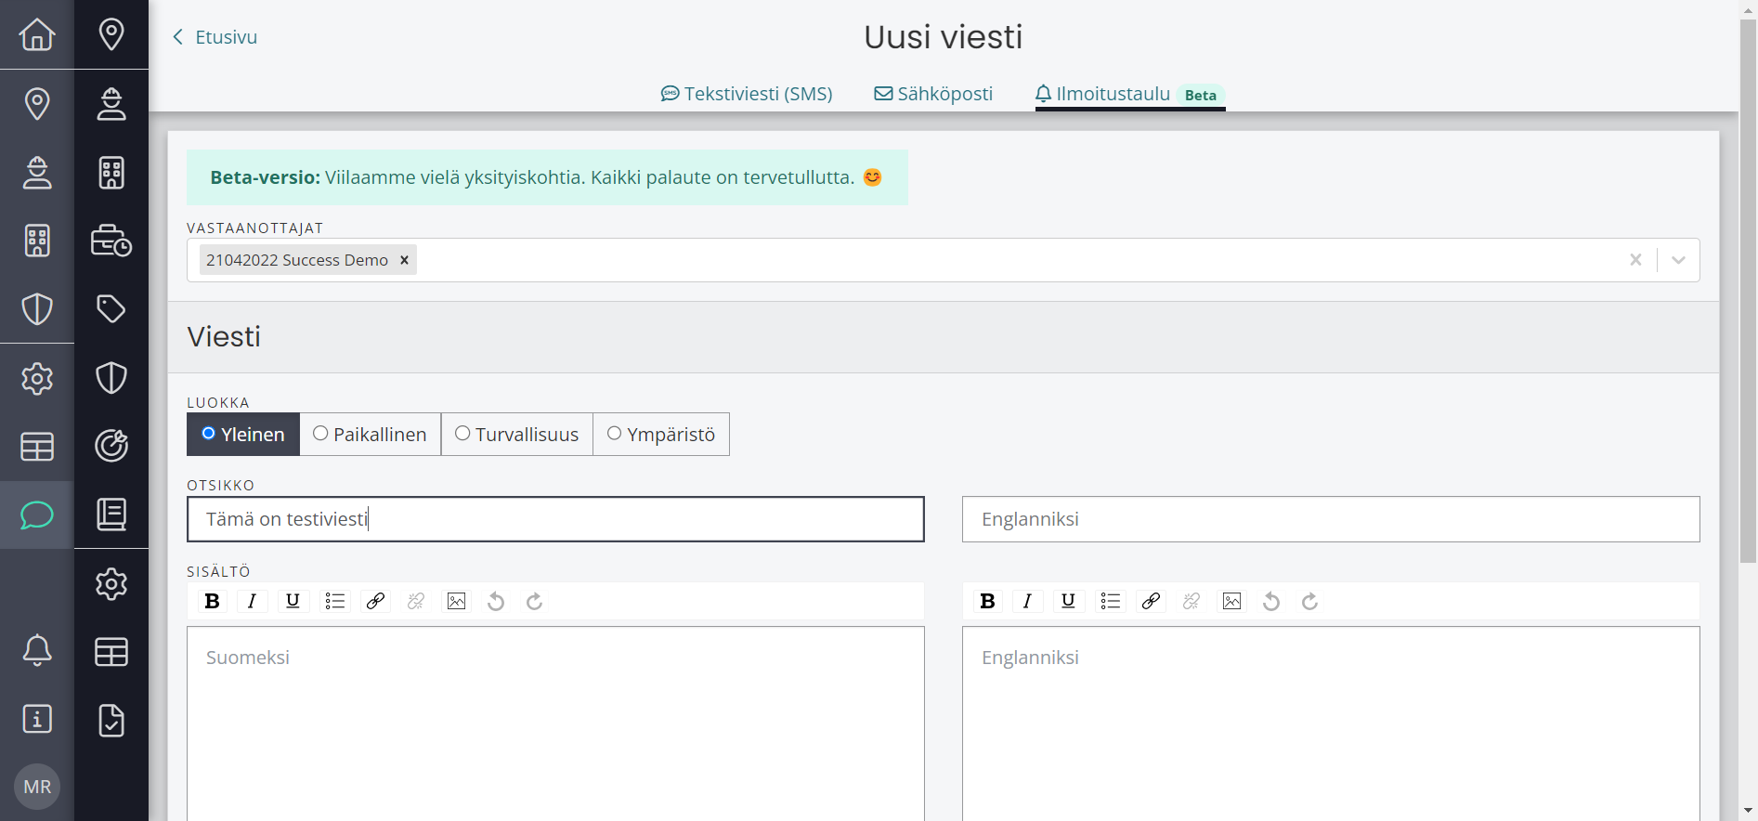Open the shield icon in the left sidebar
1758x821 pixels.
point(37,309)
